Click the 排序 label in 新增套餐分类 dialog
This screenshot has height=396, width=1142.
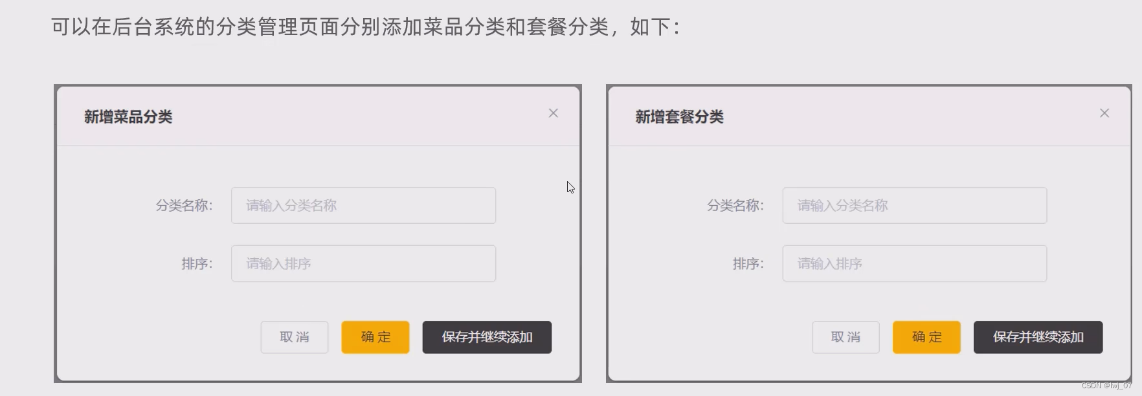pos(748,264)
